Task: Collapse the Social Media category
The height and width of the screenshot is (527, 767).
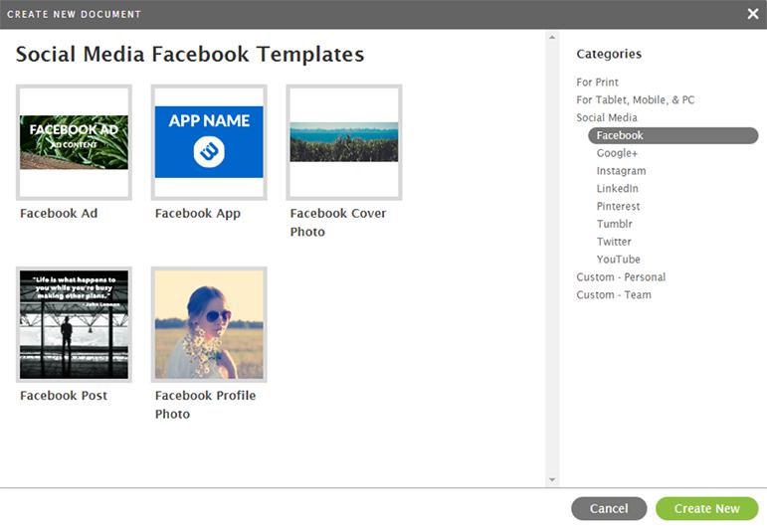Action: pyautogui.click(x=607, y=117)
